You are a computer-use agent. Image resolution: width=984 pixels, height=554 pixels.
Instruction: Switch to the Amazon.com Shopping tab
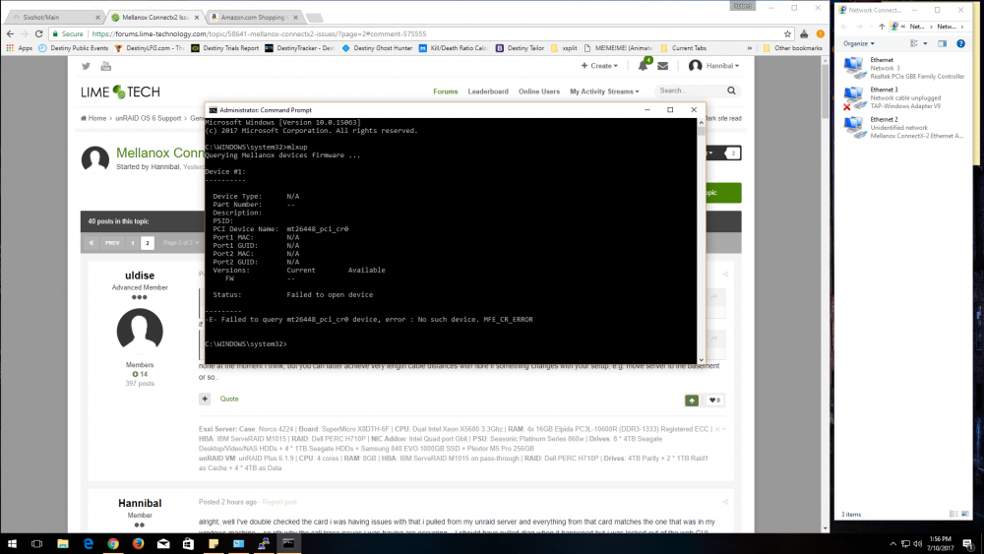tap(252, 18)
